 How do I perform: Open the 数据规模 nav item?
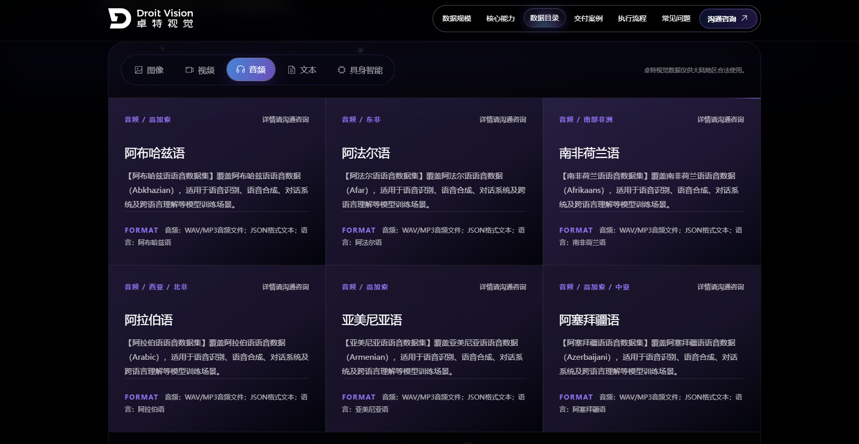457,18
